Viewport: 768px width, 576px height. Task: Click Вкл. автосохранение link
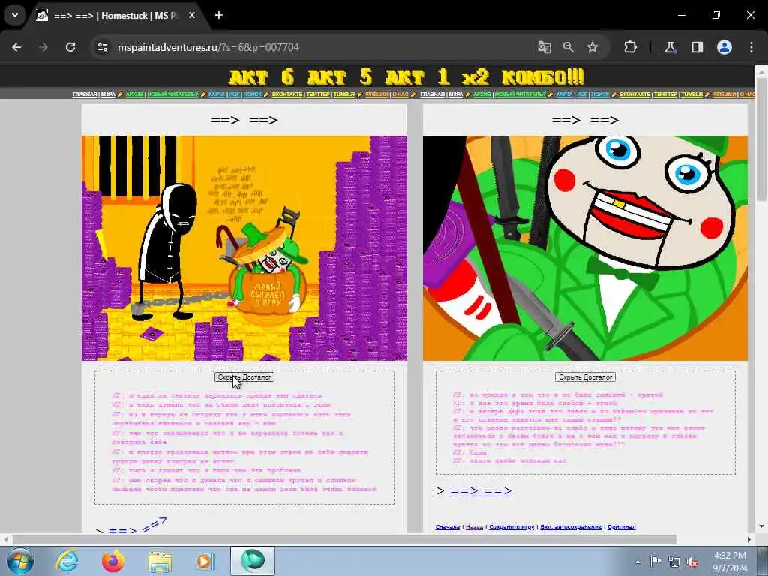[571, 527]
